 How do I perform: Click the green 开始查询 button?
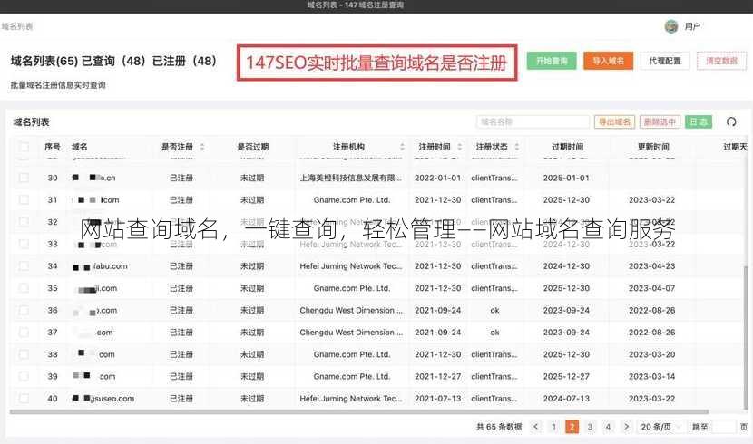[552, 61]
